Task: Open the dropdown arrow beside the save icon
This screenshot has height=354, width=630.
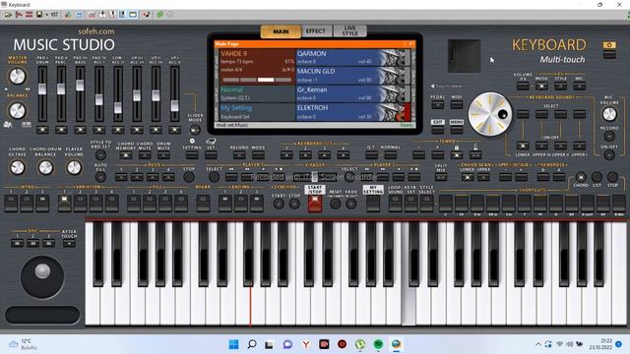Action: (46, 15)
